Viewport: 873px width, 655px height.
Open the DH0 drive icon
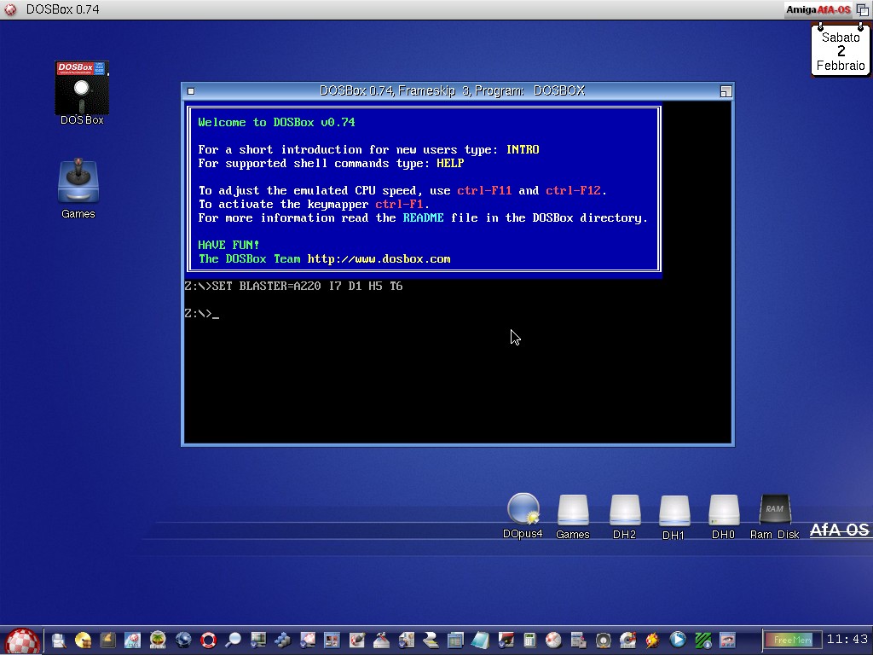pyautogui.click(x=723, y=510)
